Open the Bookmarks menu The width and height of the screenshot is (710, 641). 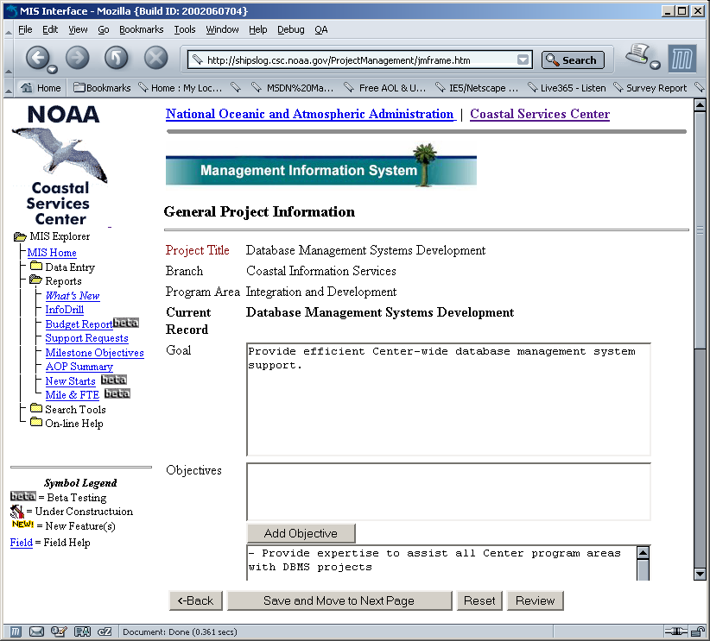142,29
